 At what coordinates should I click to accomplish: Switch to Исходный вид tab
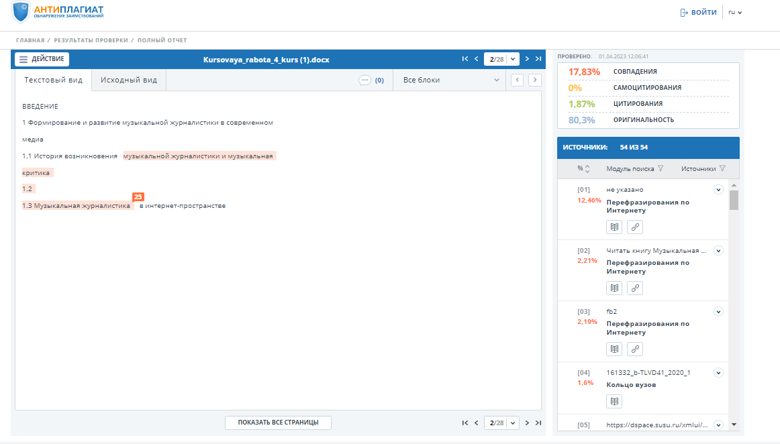point(129,80)
